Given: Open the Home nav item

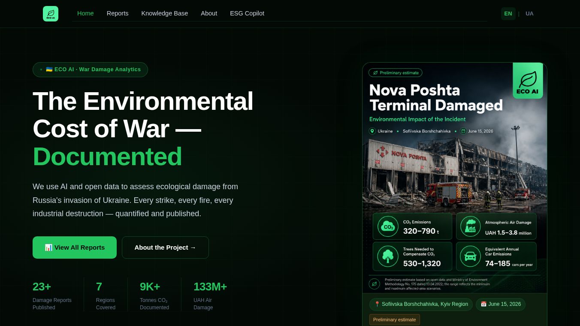Looking at the screenshot, I should (85, 13).
